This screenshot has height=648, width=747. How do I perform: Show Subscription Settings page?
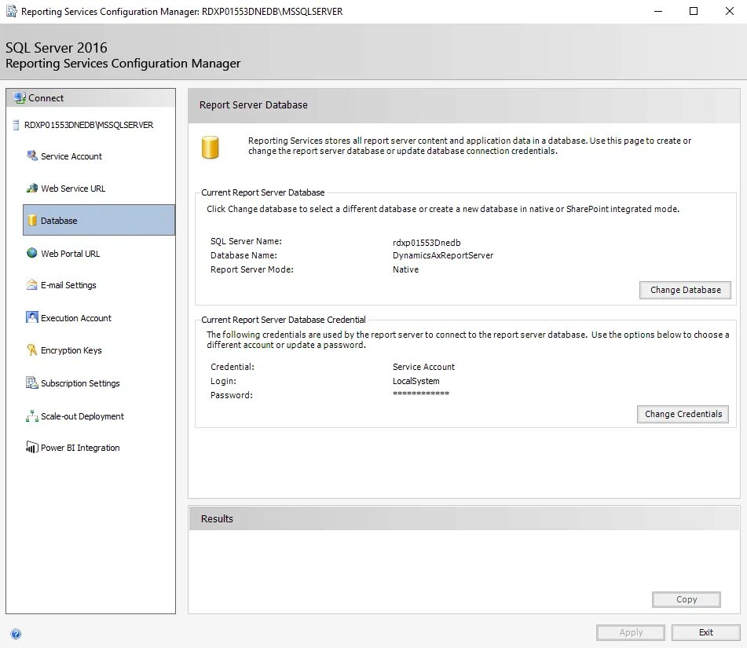tap(80, 383)
